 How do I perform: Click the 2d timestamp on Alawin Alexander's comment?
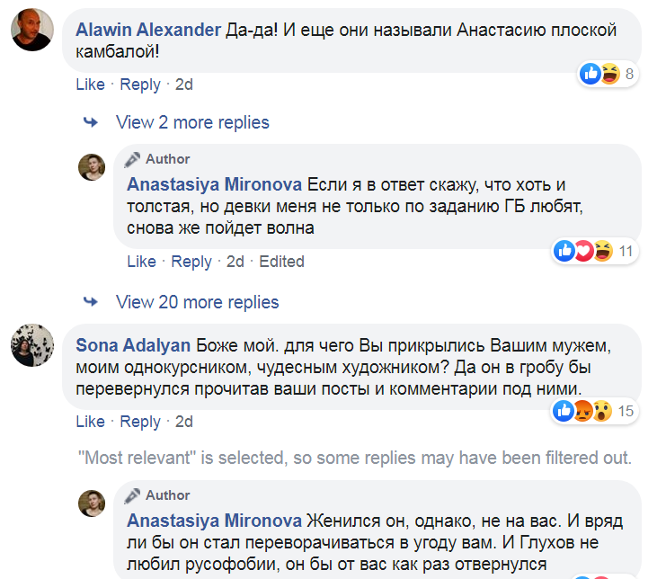[183, 85]
